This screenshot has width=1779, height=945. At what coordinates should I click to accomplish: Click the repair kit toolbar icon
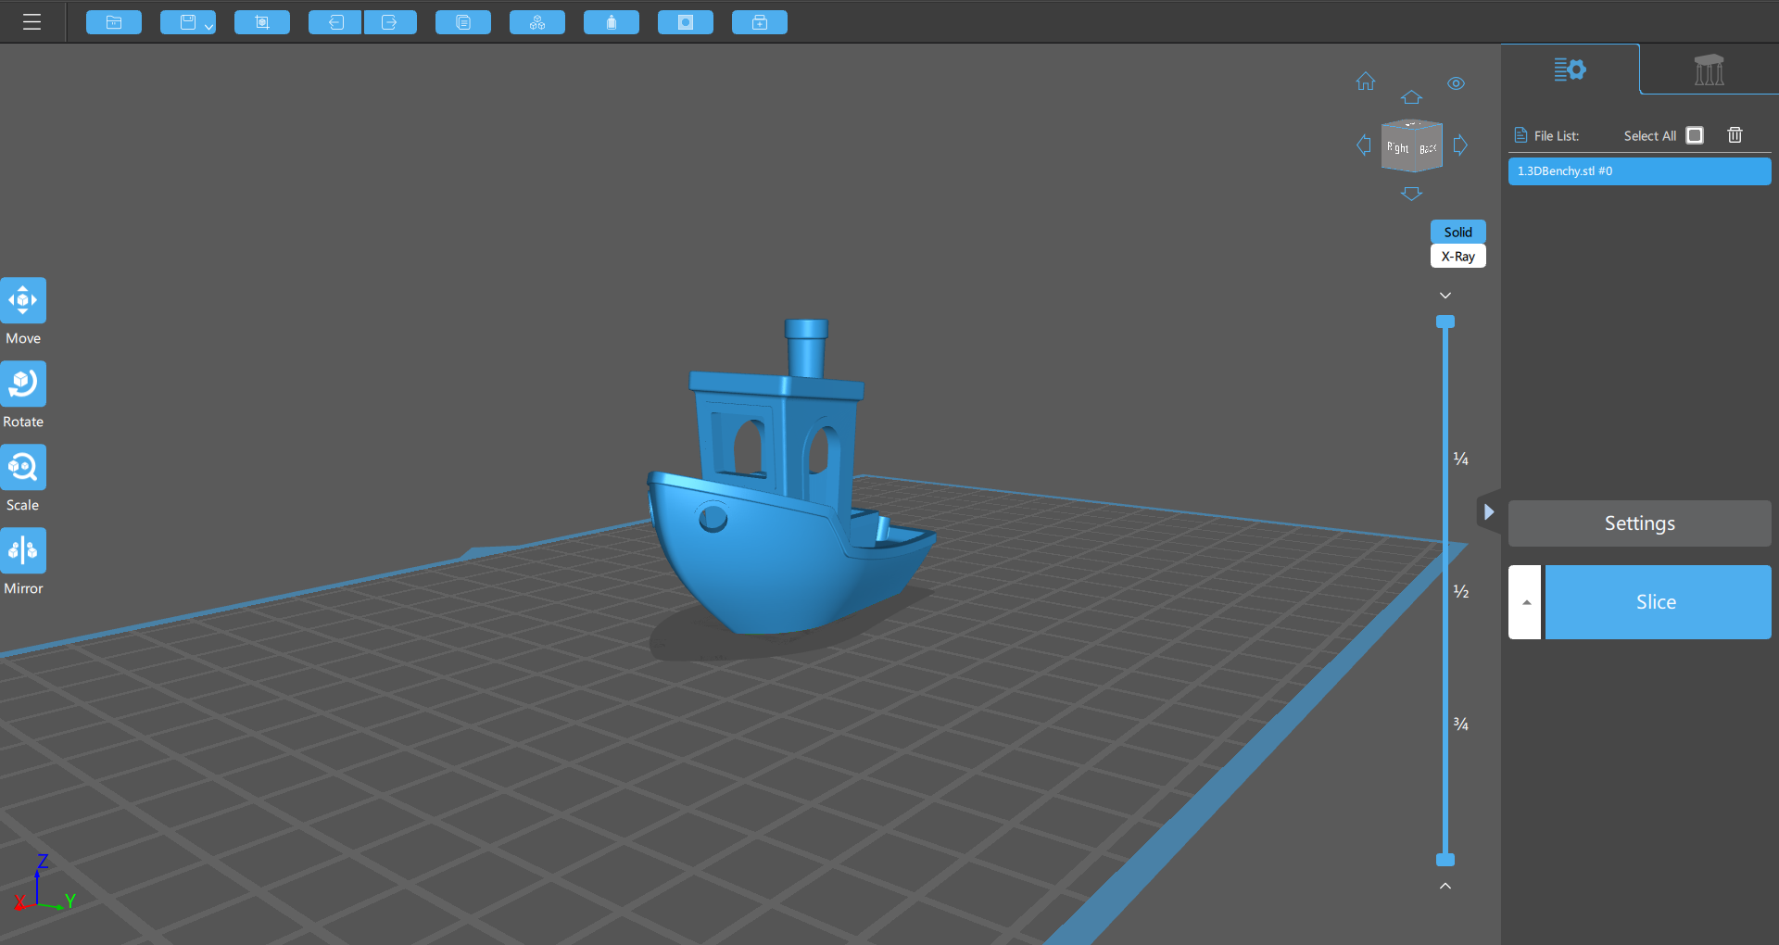coord(760,22)
